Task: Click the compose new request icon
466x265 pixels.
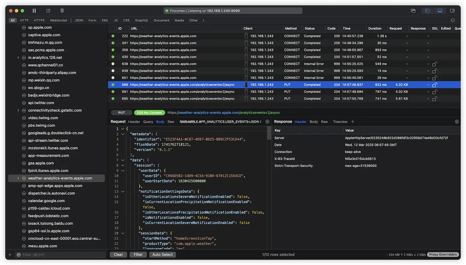Action: (48, 11)
